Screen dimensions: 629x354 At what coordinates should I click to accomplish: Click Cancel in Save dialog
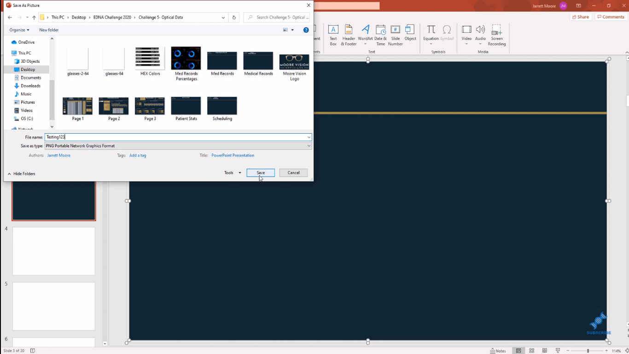coord(293,173)
